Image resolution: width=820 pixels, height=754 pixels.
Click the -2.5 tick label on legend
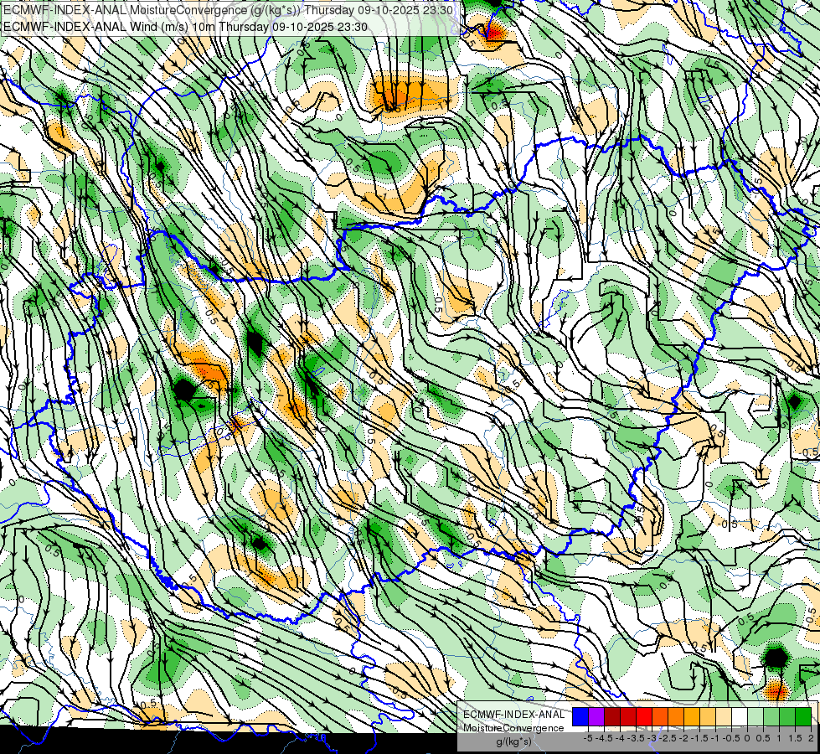(668, 738)
